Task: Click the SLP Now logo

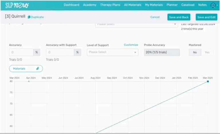Action: click(x=17, y=5)
